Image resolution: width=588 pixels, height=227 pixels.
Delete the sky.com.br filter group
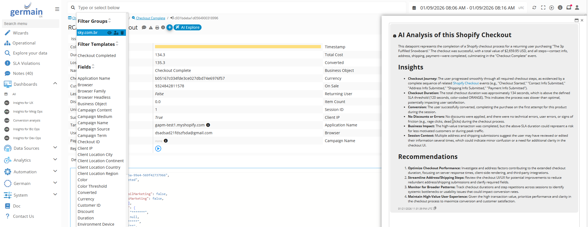click(122, 33)
